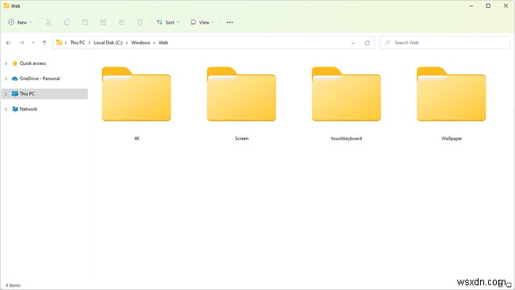Select This PC in sidebar
The width and height of the screenshot is (515, 290).
point(44,93)
